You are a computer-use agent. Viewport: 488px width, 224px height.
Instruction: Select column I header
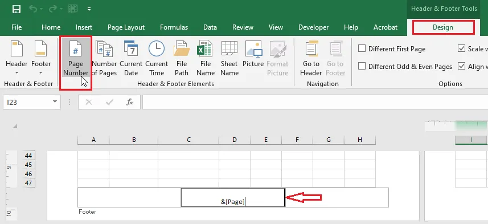(471, 140)
